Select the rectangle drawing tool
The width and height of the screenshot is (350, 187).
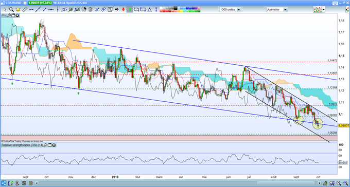coord(143,9)
